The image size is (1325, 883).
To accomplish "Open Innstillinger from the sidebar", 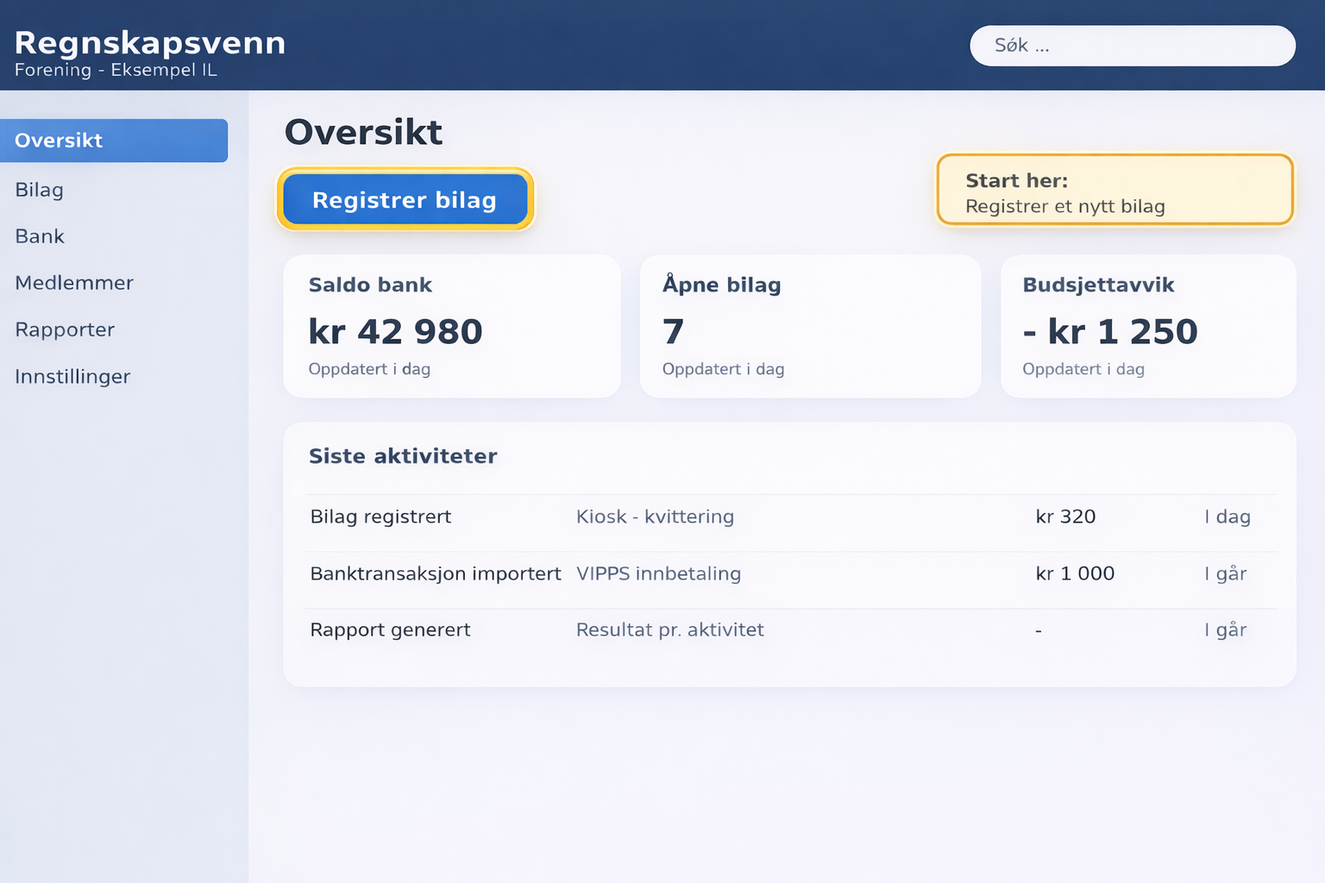I will click(x=72, y=376).
